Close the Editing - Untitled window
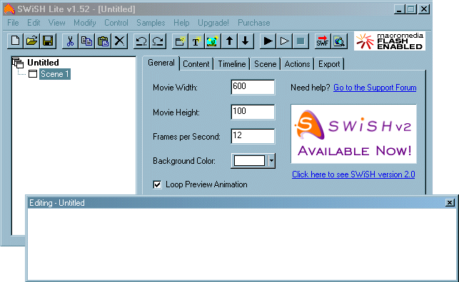Image resolution: width=459 pixels, height=282 pixels. (450, 202)
